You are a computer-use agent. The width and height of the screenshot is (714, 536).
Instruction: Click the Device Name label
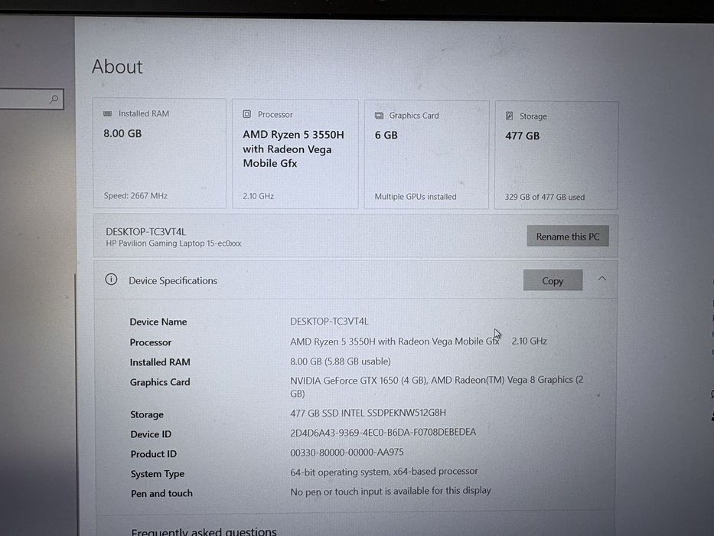pos(158,322)
